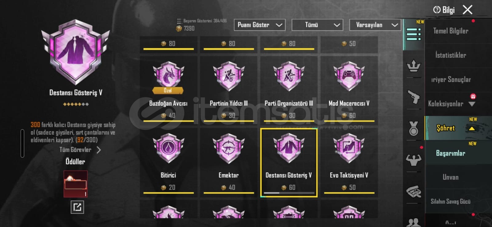492x227 pixels.
Task: Open the medal sidebar icon
Action: click(x=414, y=129)
